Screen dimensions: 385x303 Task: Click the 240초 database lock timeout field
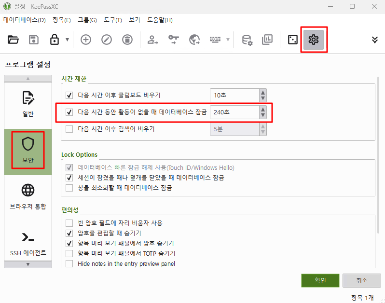click(x=234, y=112)
